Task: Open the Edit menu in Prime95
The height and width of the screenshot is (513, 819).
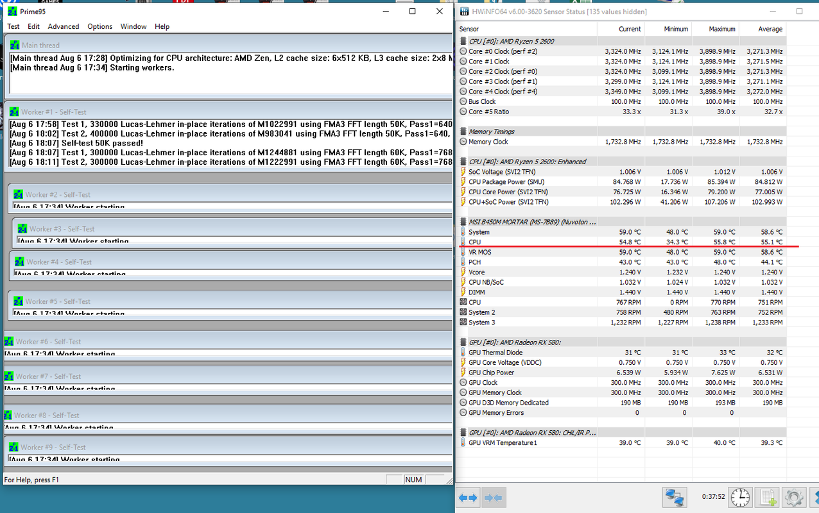Action: click(33, 26)
